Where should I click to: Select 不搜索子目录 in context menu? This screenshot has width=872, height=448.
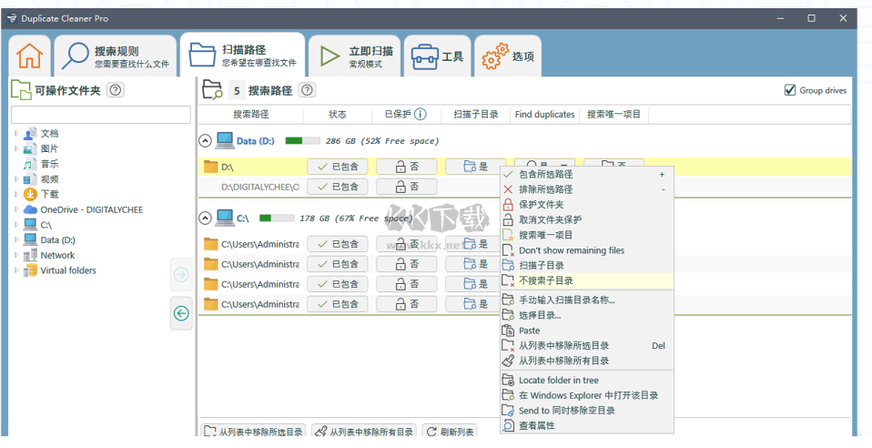pos(546,280)
